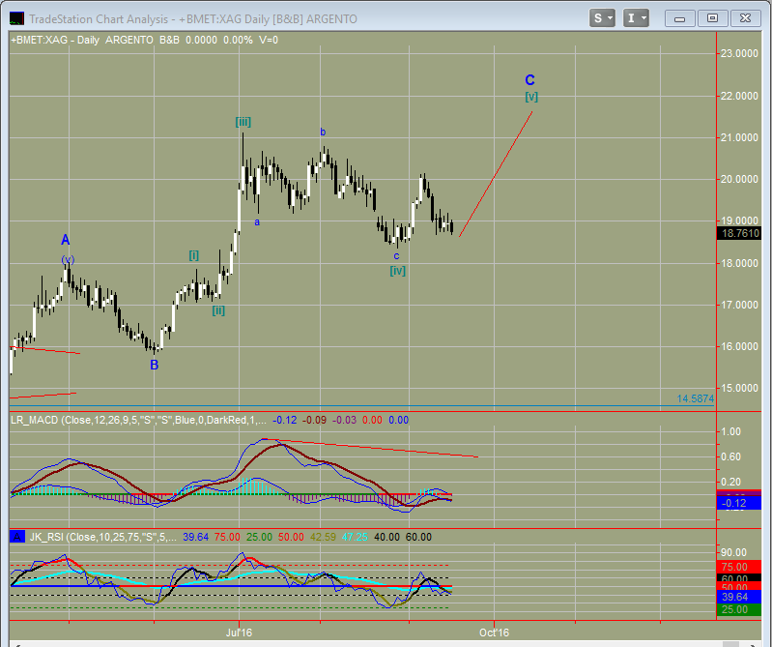
Task: Select the small blue 'a' subwave label
Action: [x=257, y=222]
